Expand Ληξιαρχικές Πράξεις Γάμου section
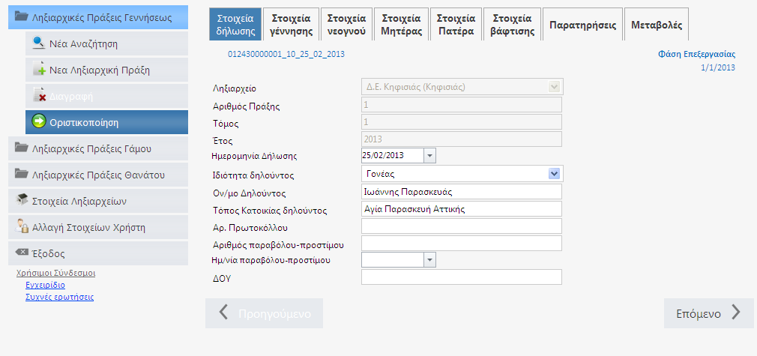 [98, 148]
